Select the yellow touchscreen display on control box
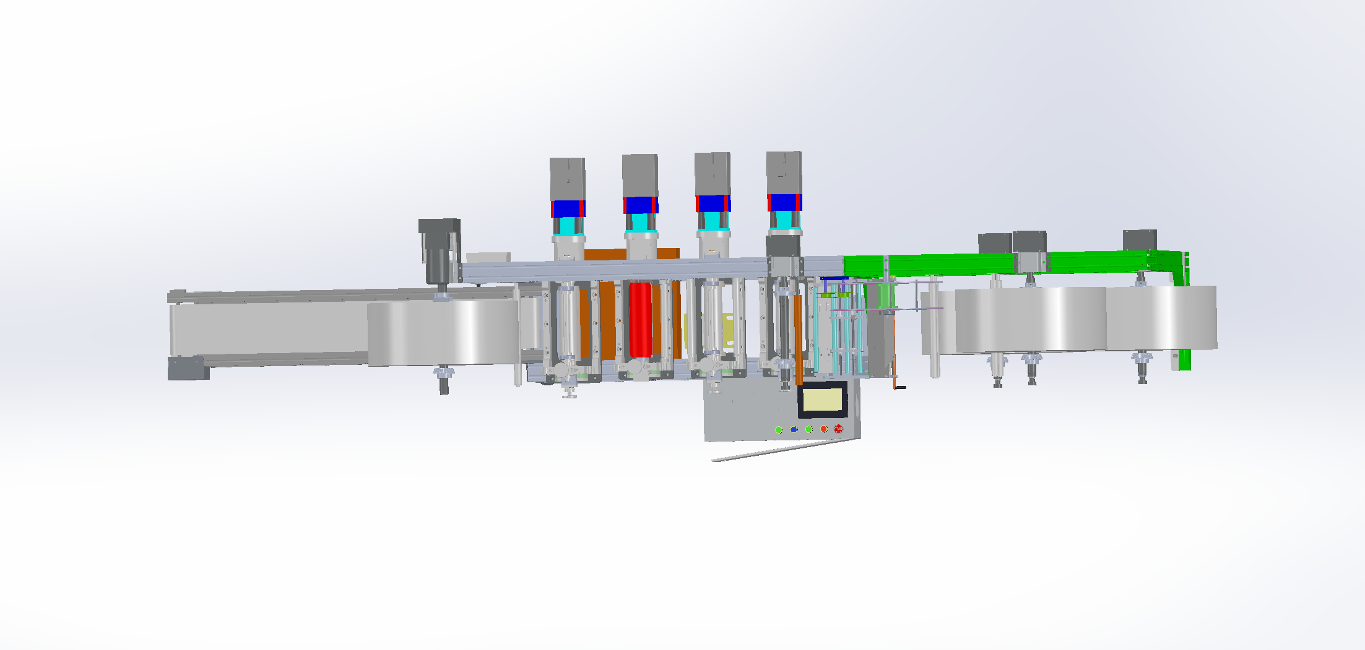1365x650 pixels. pos(823,398)
